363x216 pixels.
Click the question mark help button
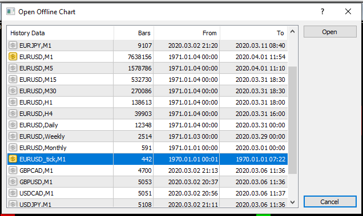[322, 11]
